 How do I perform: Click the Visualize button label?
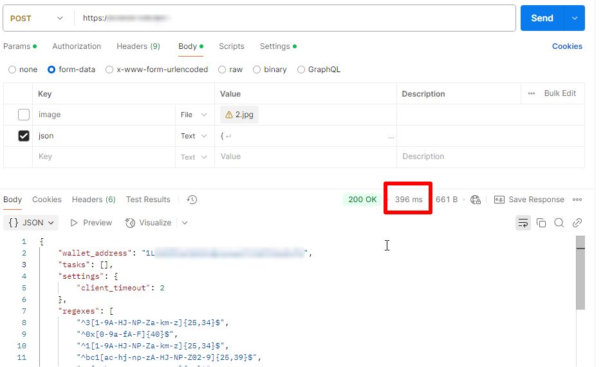(x=155, y=223)
